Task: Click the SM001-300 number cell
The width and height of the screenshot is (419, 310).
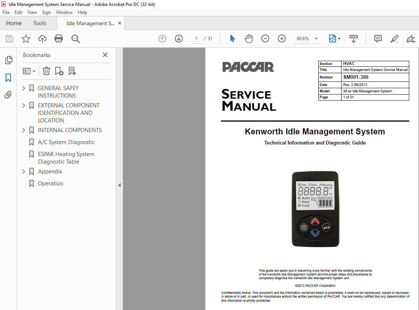Action: pyautogui.click(x=375, y=77)
